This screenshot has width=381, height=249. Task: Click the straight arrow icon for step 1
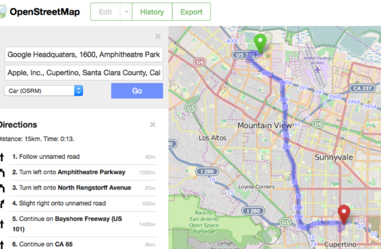pos(2,157)
